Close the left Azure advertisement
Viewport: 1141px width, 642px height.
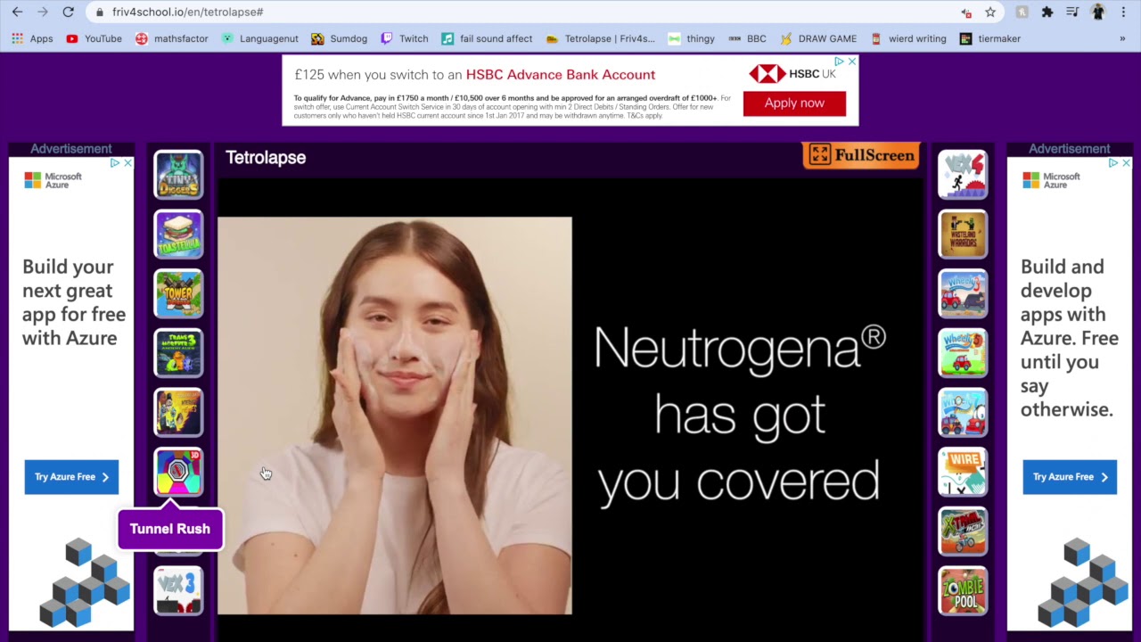tap(127, 163)
